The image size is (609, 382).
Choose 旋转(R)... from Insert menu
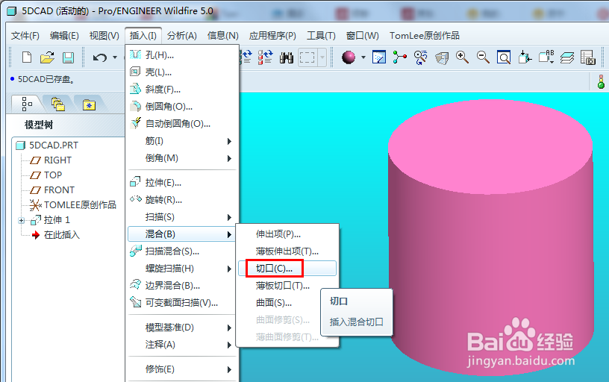(182, 199)
